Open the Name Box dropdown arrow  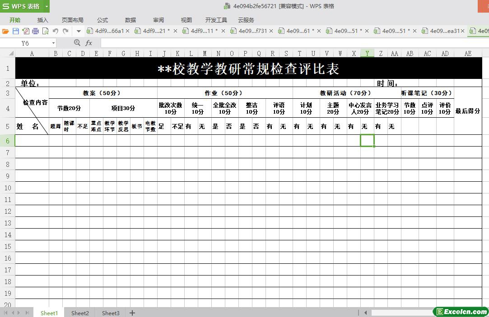click(53, 43)
